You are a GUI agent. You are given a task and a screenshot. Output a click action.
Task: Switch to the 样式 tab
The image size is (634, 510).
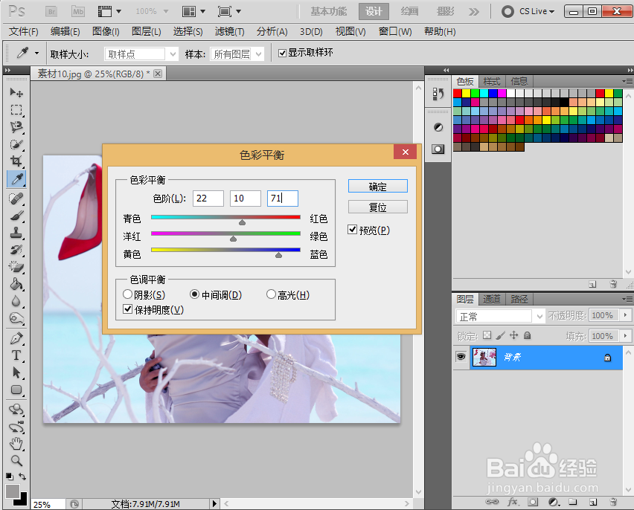tap(492, 81)
